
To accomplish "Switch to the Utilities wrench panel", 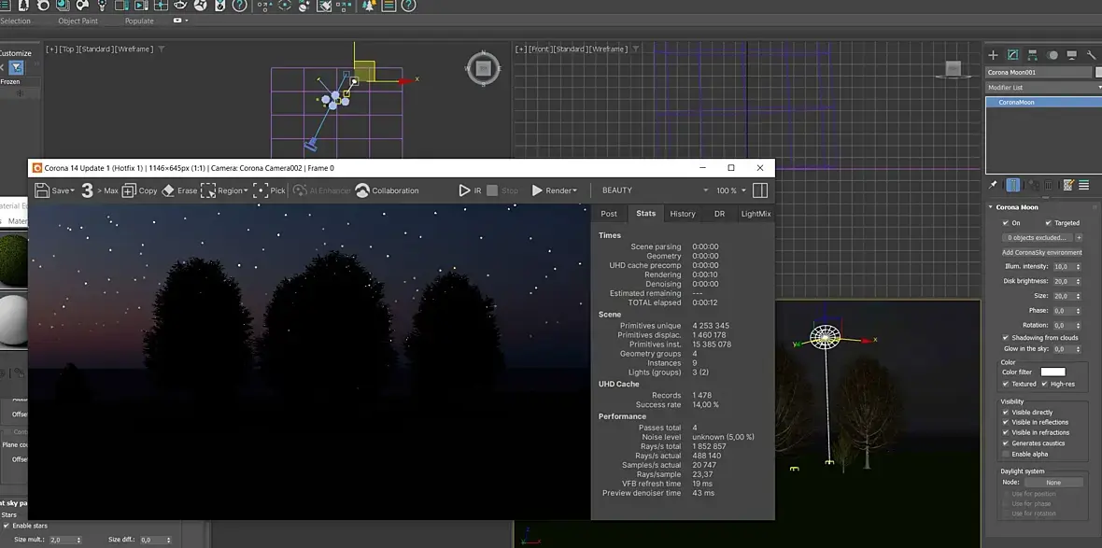I will click(x=1091, y=55).
